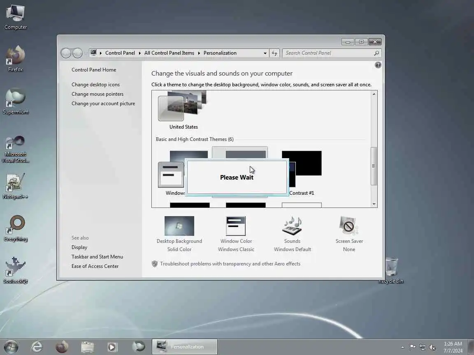Screen dimensions: 474x355
Task: Click the Personalization taskbar button
Action: pos(185,346)
